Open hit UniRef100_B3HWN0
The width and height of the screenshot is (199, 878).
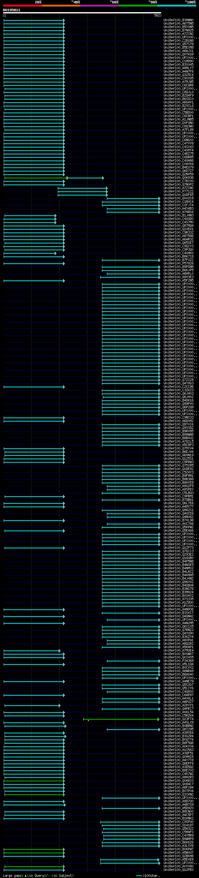(178, 20)
